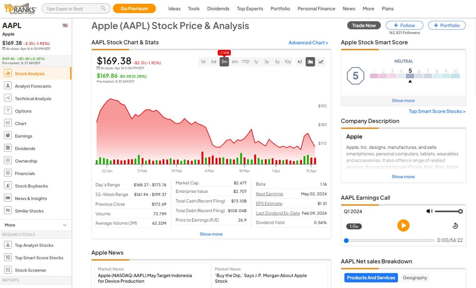Click the area chart type icon

point(310,62)
